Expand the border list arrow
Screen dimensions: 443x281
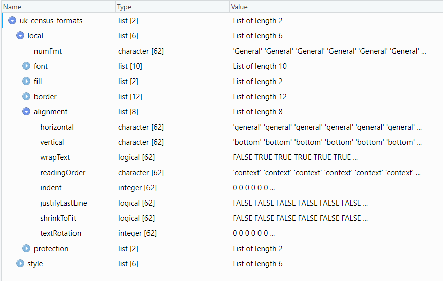tap(26, 97)
